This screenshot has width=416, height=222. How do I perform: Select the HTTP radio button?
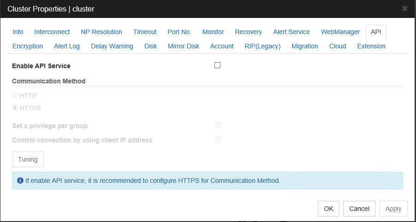(x=15, y=95)
